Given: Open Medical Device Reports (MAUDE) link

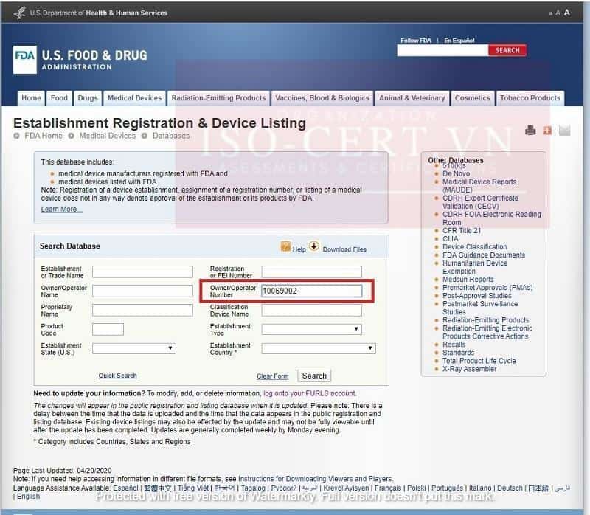Looking at the screenshot, I should point(479,186).
